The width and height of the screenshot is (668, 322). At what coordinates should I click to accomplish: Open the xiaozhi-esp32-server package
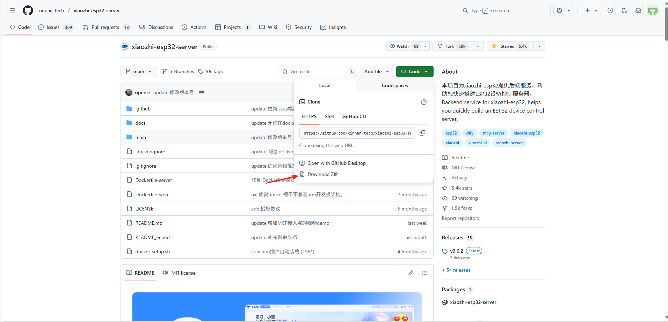(473, 302)
